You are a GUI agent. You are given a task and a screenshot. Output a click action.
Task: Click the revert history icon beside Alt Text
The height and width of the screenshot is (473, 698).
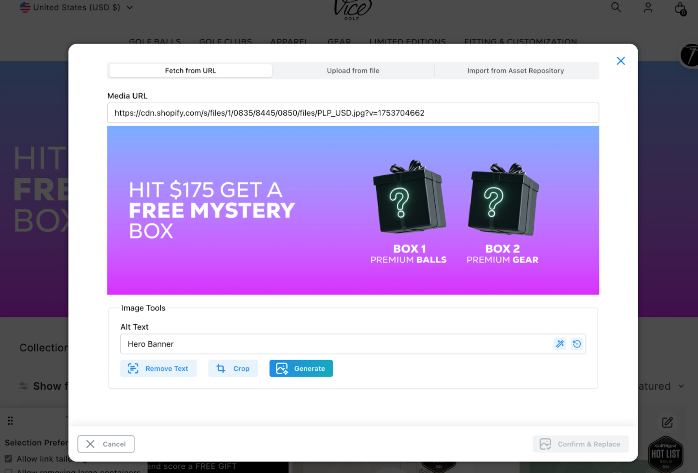coord(577,344)
